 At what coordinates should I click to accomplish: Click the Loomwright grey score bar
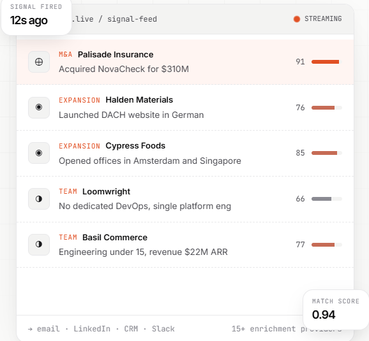(x=327, y=199)
